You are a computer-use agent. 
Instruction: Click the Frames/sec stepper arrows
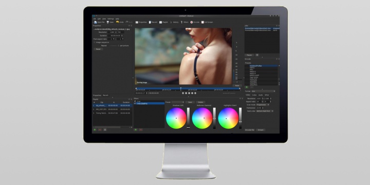[x=263, y=108]
